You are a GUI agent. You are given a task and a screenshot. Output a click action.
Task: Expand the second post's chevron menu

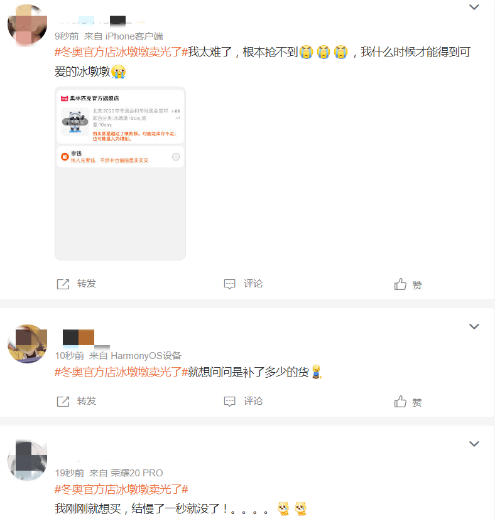(474, 327)
